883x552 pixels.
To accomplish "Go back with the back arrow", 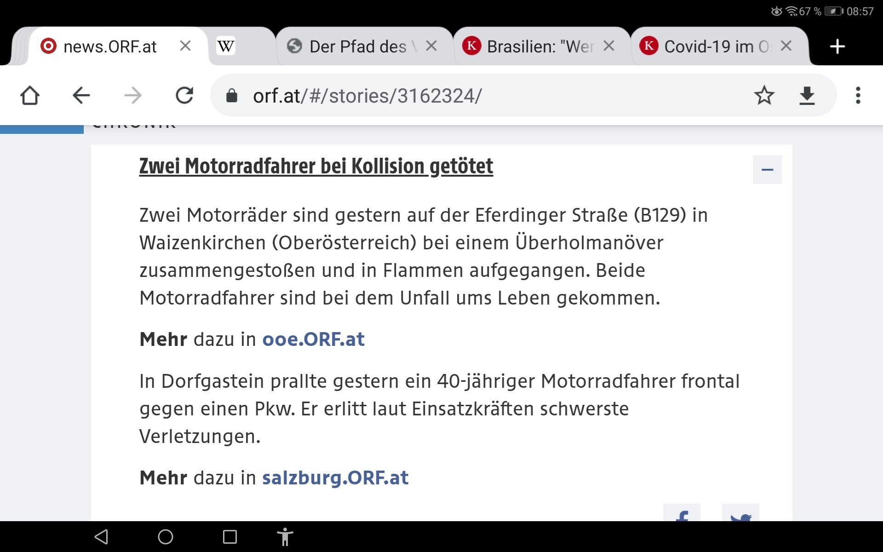I will click(81, 96).
